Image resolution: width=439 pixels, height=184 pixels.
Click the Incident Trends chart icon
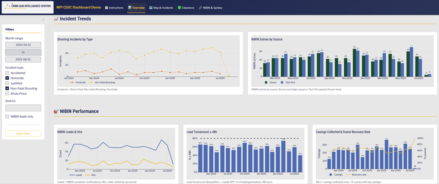[x=56, y=19]
